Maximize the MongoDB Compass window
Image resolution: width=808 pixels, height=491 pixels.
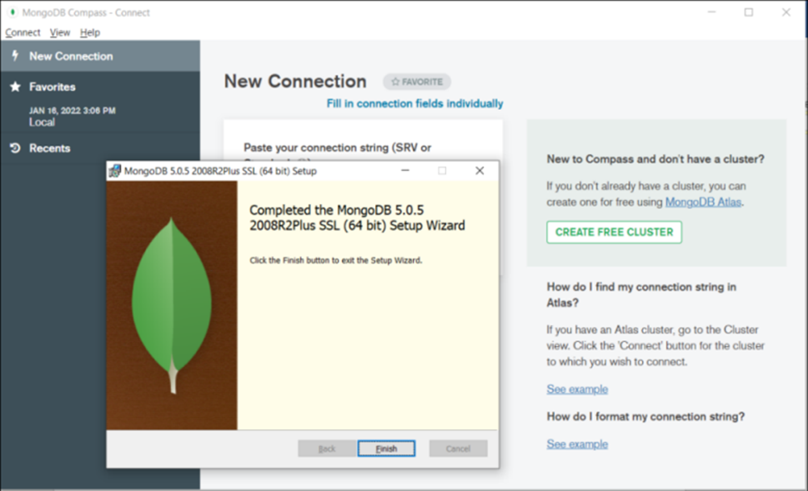pos(749,13)
